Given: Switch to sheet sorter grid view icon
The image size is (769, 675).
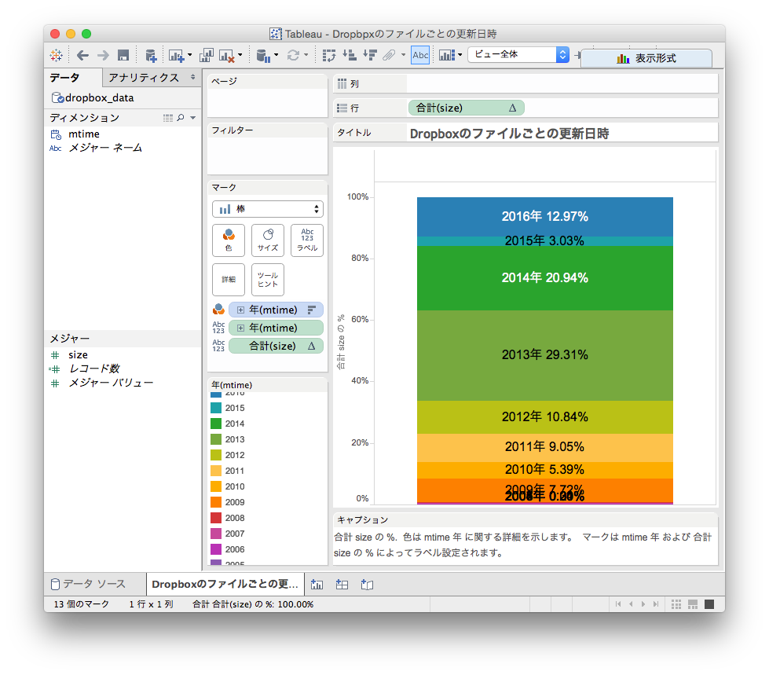Looking at the screenshot, I should (x=676, y=604).
